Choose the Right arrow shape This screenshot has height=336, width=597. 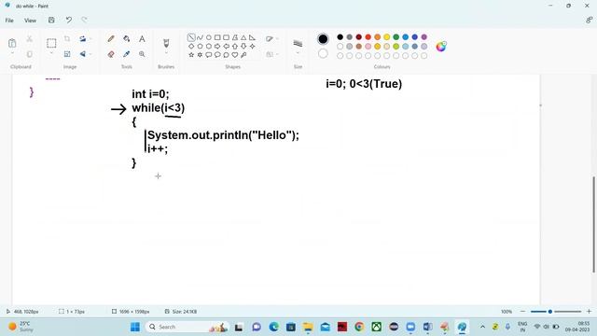click(x=217, y=46)
